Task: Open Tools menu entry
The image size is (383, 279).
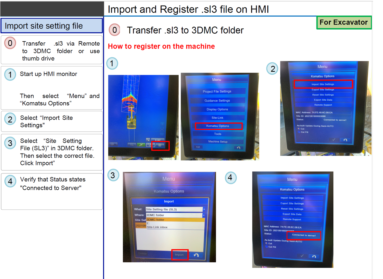Action: [x=218, y=134]
